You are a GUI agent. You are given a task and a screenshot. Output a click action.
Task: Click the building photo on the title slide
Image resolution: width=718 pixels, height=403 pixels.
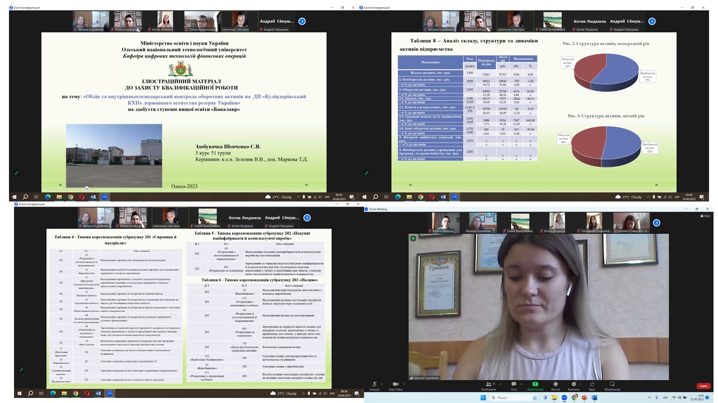[x=114, y=156]
